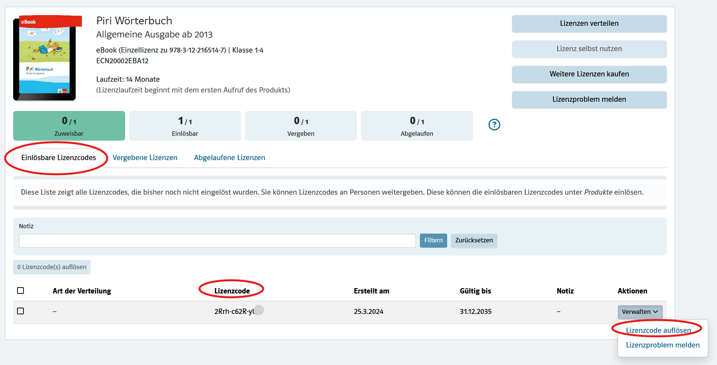Choose Lizenzproblem melden in dropdown menu
Image resolution: width=717 pixels, height=365 pixels.
(662, 345)
